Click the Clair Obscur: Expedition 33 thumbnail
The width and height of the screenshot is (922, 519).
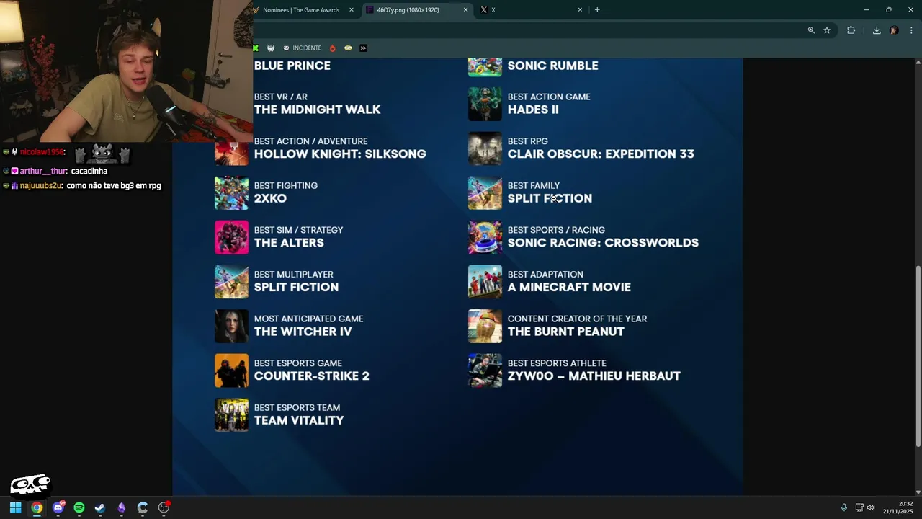(485, 148)
